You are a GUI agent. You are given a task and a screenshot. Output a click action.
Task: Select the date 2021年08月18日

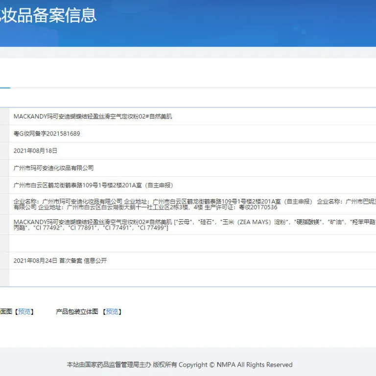(x=35, y=151)
